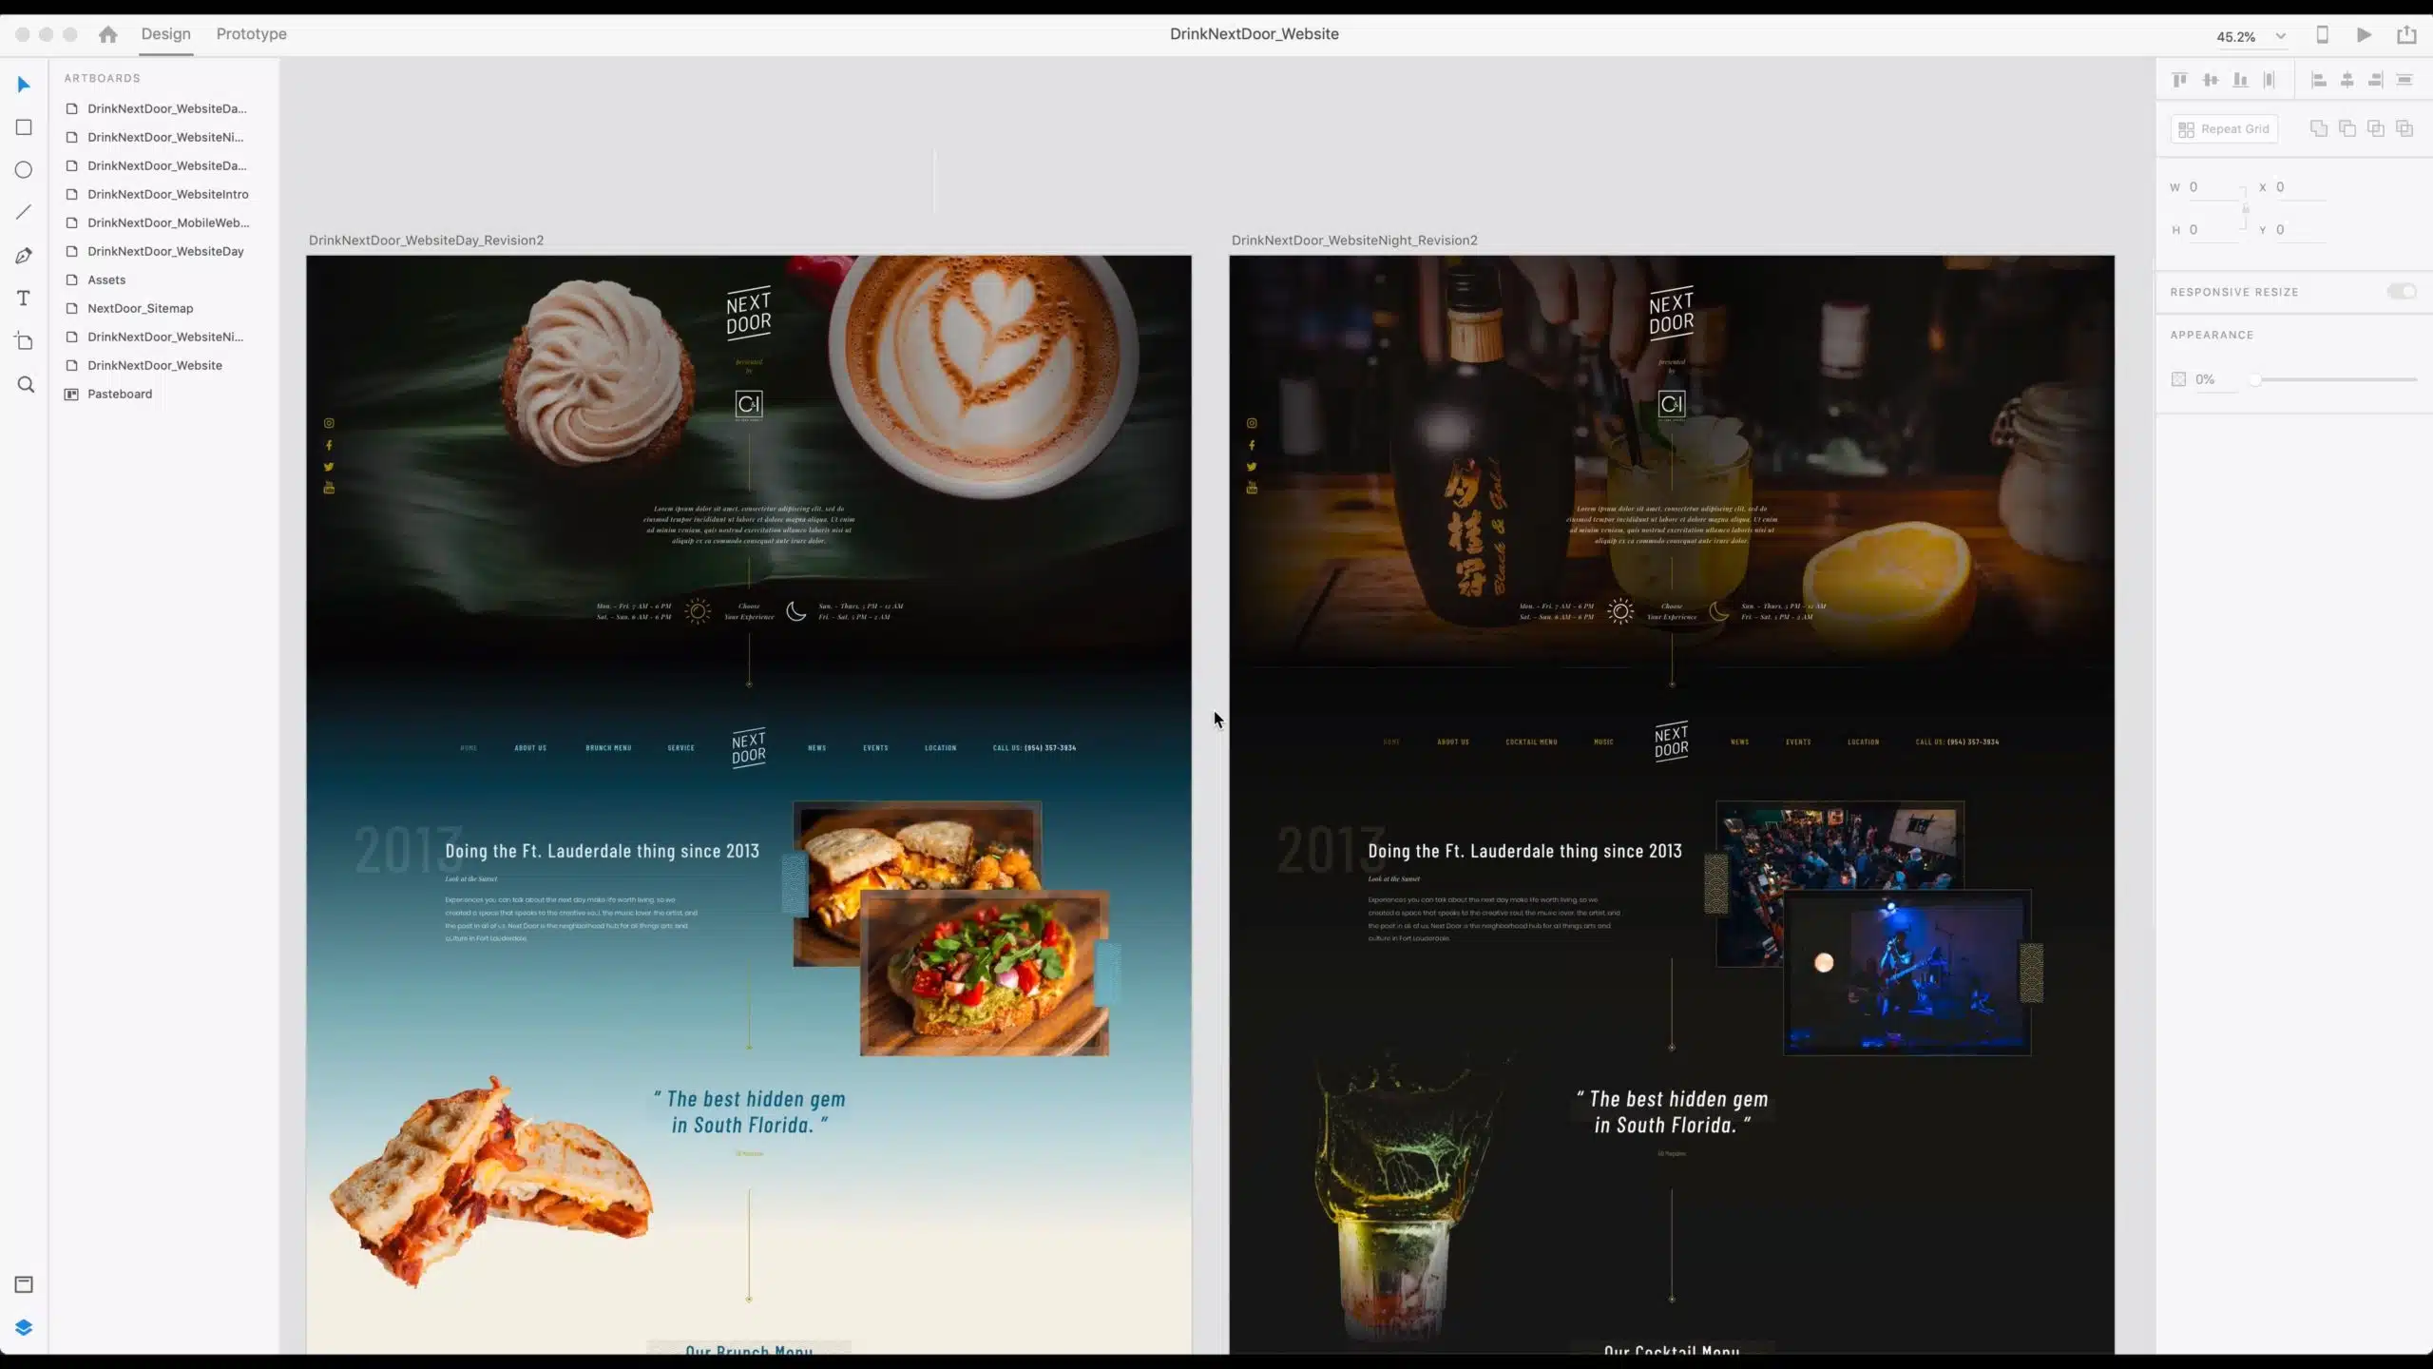The width and height of the screenshot is (2433, 1369).
Task: Click the sun icon on Day artboard
Action: pos(698,611)
